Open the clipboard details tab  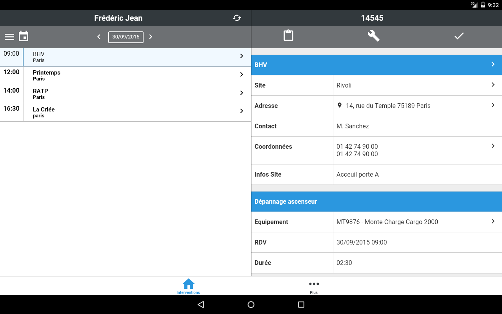point(289,36)
